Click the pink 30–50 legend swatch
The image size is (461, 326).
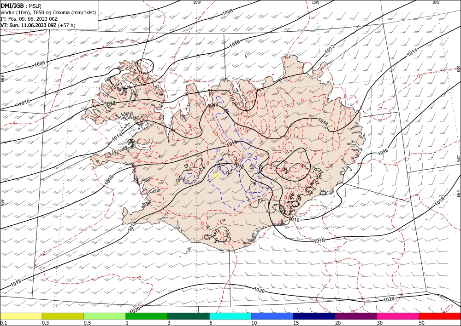[398, 316]
